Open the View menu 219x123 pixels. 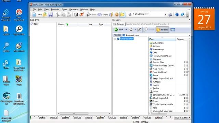[x=47, y=9]
